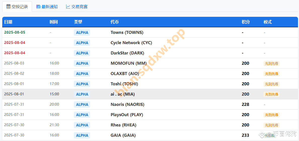Click the ALPHA badge in the OLAXBT row
The image size is (299, 141).
(82, 74)
